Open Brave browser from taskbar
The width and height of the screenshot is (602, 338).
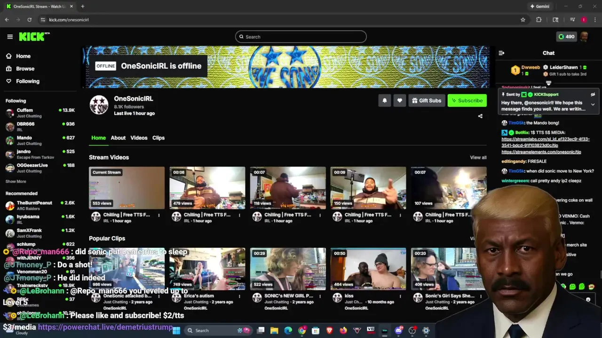coord(329,330)
